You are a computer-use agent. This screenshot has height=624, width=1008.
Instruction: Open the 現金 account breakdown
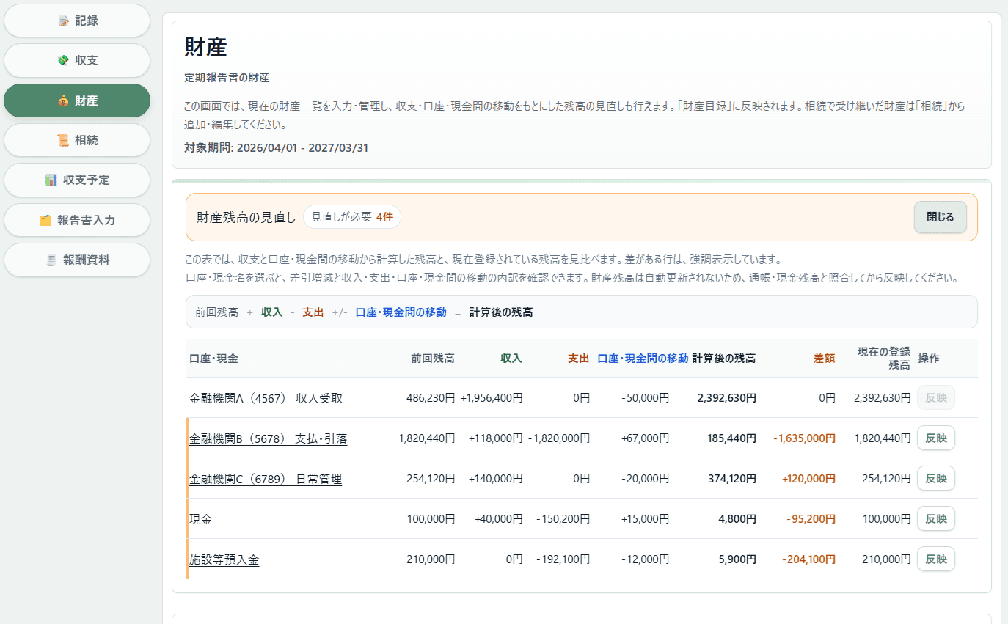coord(201,519)
